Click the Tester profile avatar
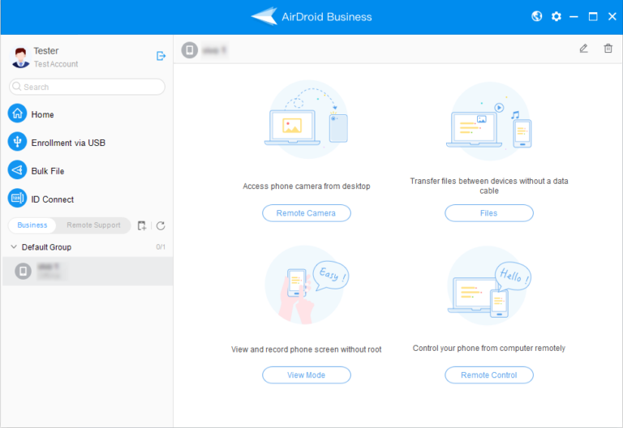Viewport: 623px width, 428px height. point(20,58)
